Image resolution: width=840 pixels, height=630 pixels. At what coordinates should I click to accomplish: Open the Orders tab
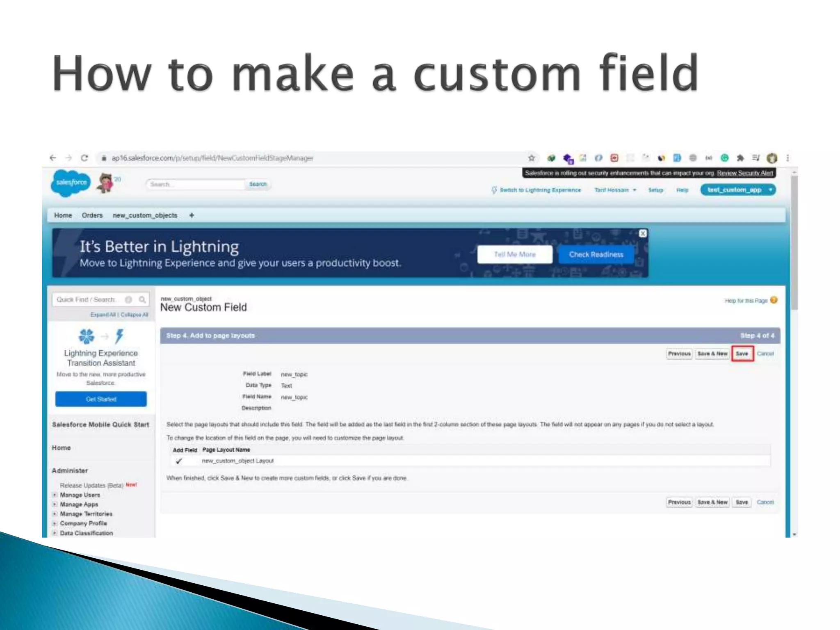(x=92, y=215)
